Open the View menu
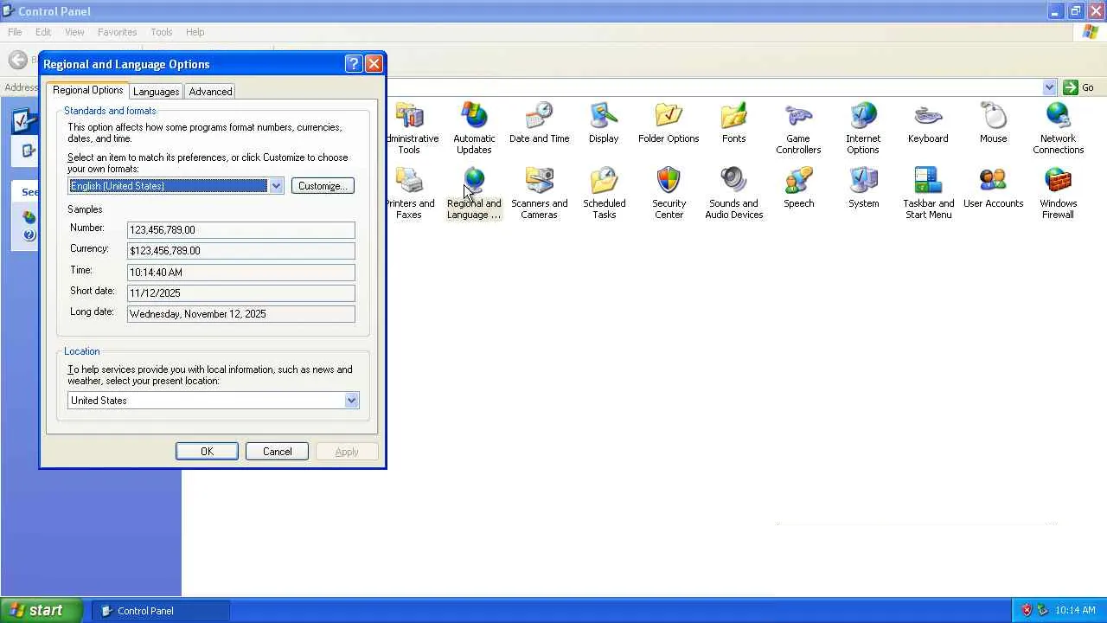Screen dimensions: 1107x623 (x=74, y=32)
